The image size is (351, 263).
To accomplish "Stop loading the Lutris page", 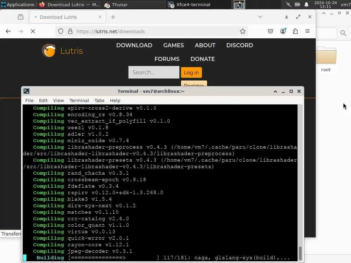I will click(33, 31).
